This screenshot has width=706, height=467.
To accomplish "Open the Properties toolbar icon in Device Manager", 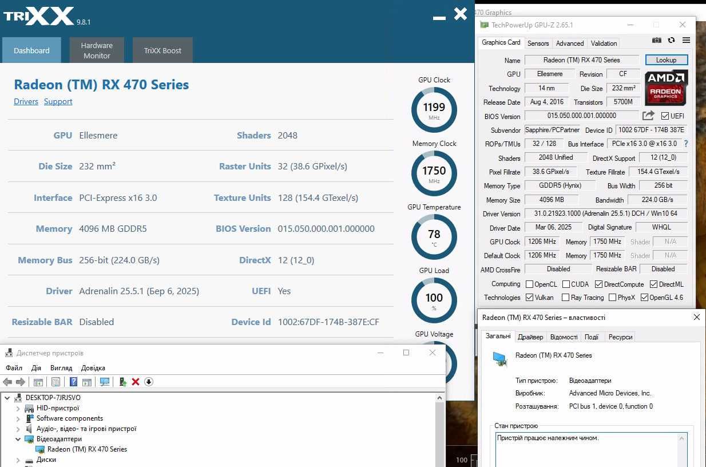I will point(55,382).
